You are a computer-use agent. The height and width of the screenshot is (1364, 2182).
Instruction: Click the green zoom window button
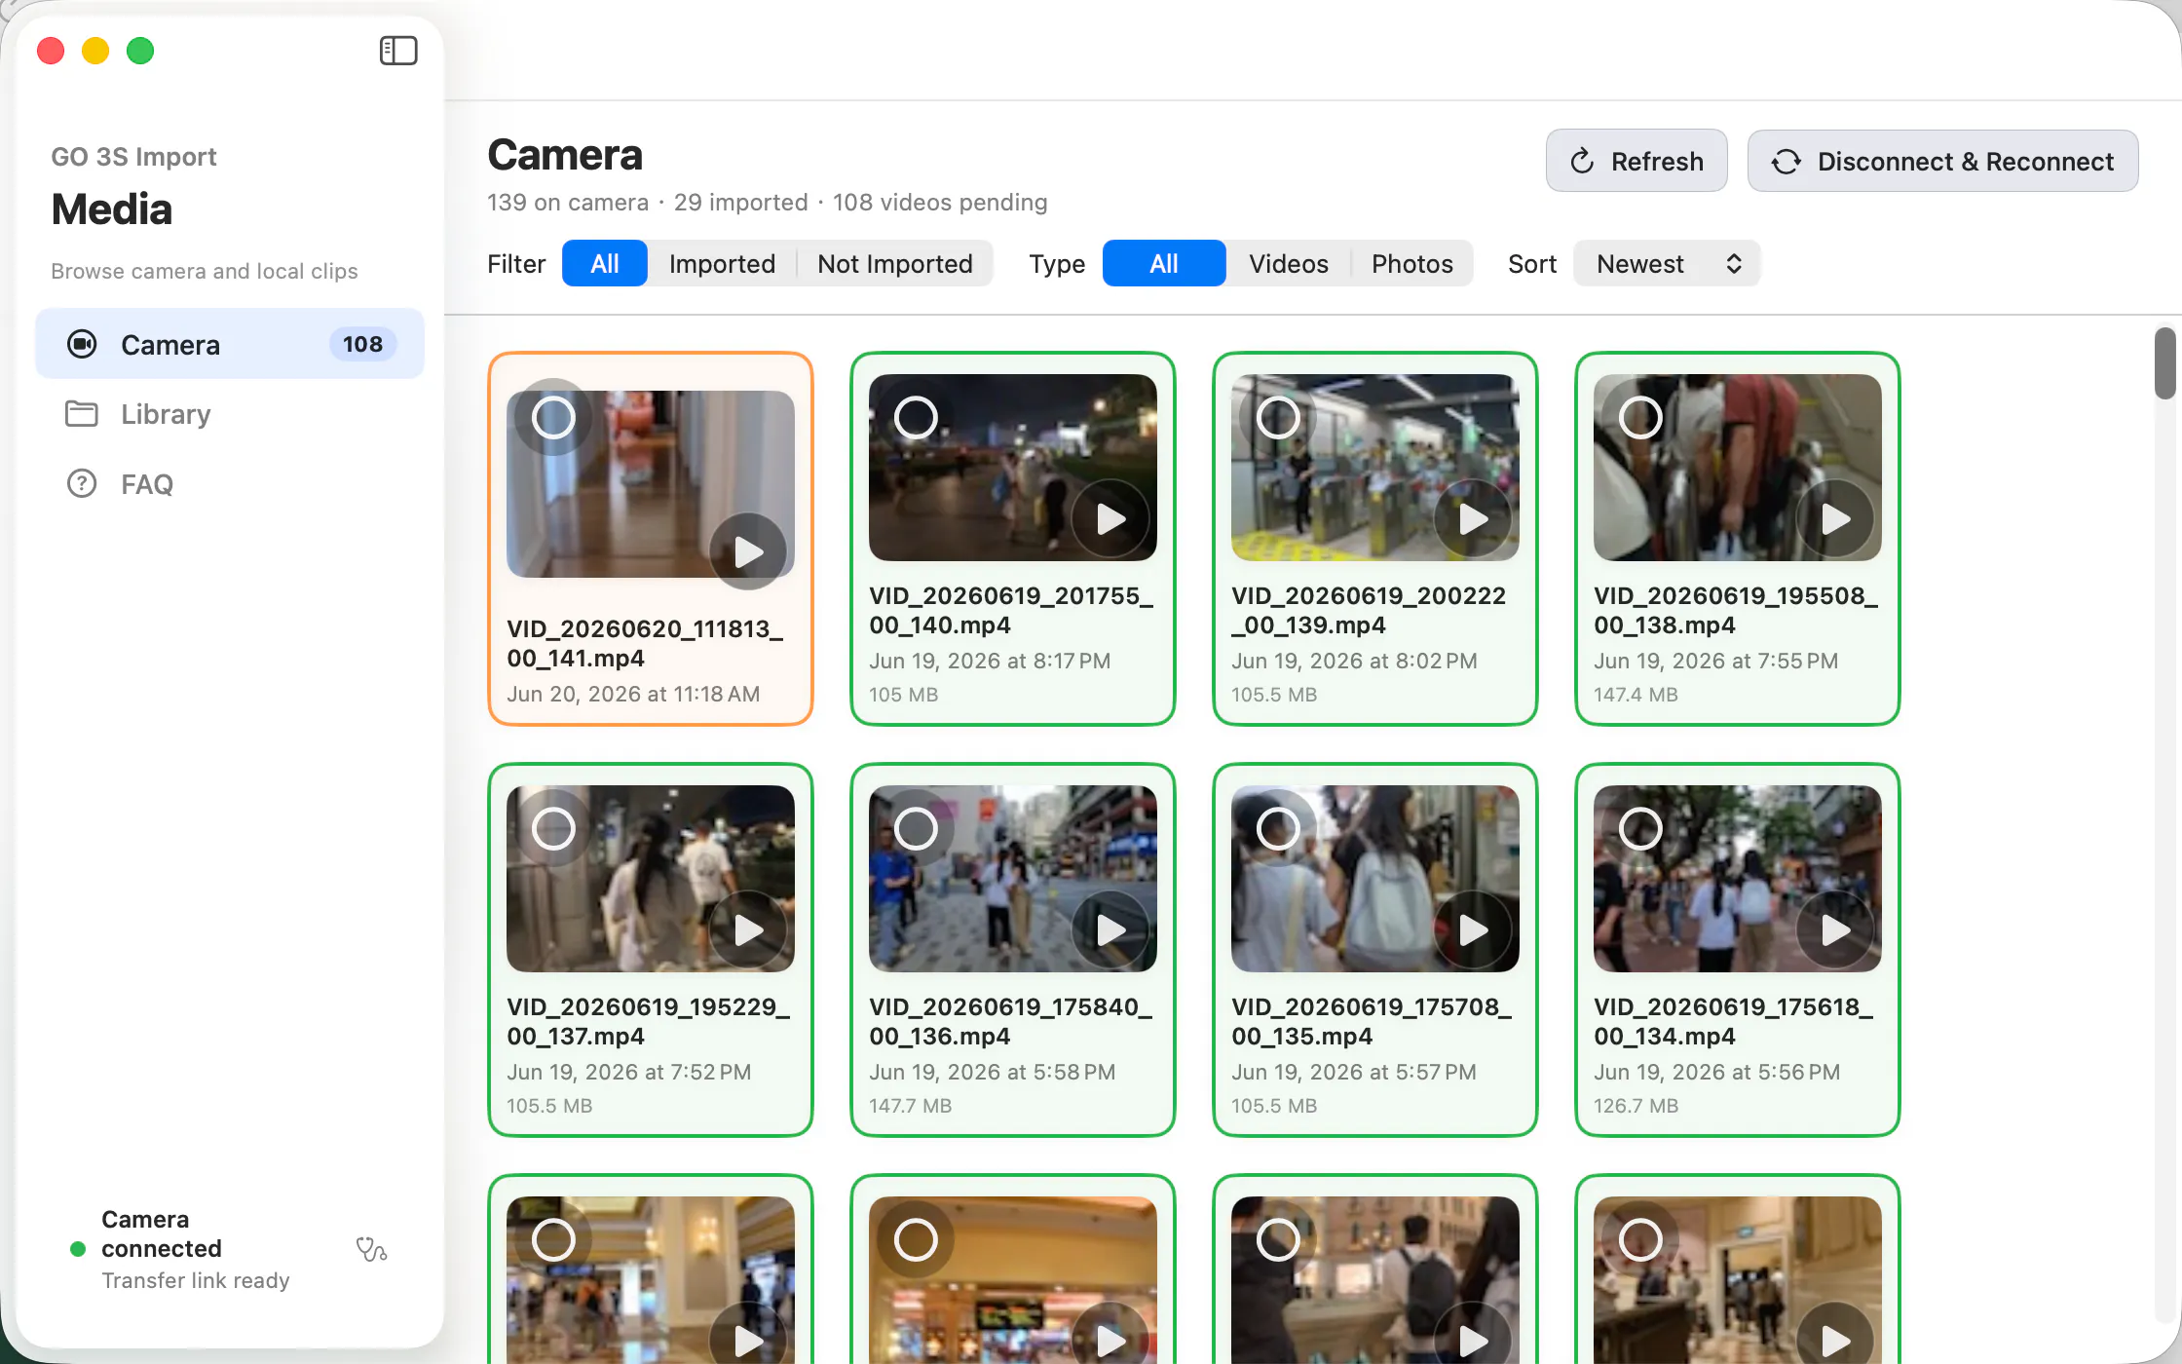click(x=140, y=51)
